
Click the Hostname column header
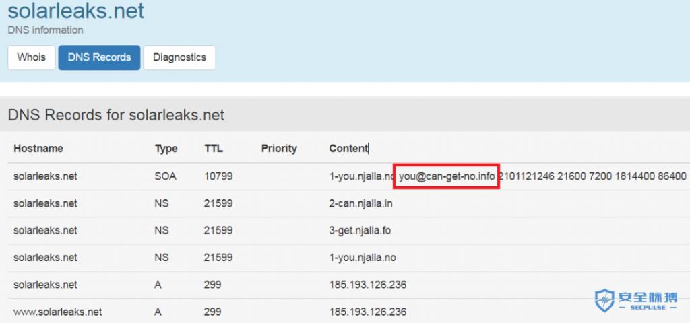click(x=38, y=149)
